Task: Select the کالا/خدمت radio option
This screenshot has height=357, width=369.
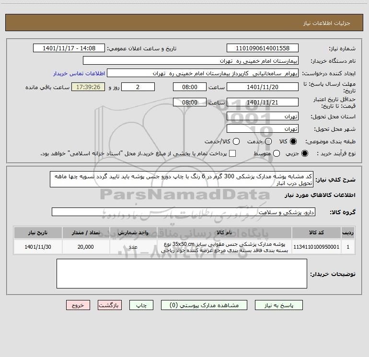Action: [x=236, y=141]
